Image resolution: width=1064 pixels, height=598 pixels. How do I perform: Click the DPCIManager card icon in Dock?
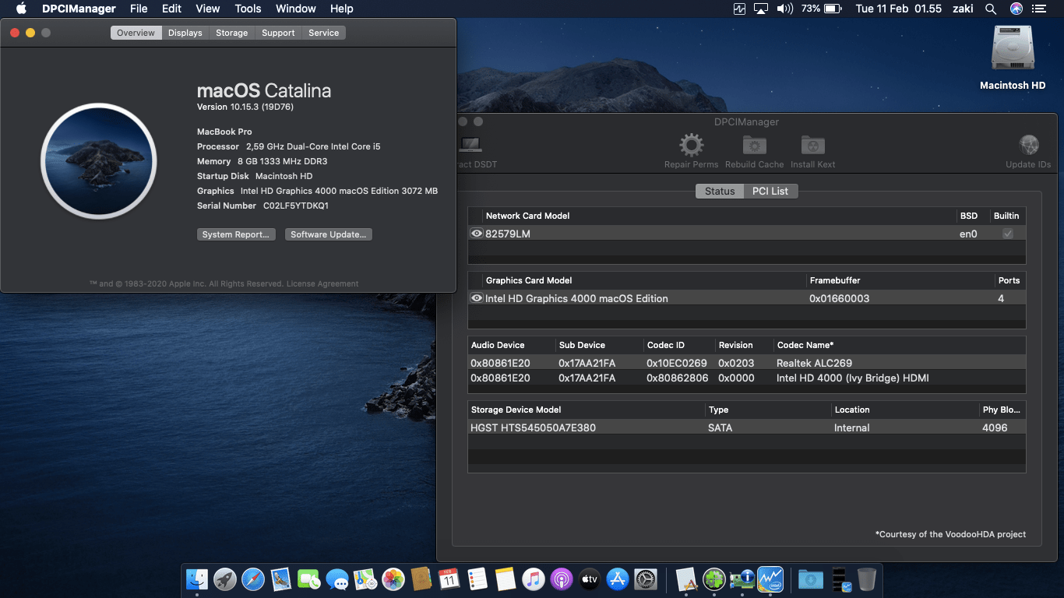(x=742, y=579)
